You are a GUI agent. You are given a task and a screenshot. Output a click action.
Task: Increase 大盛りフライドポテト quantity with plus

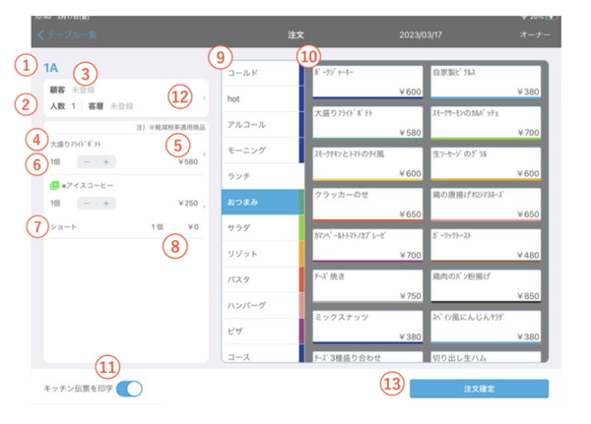click(x=105, y=161)
